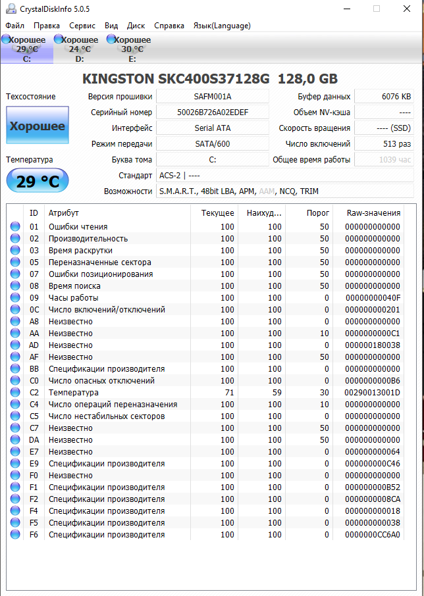
Task: Click status orb for attribute 02 Производительность
Action: [15, 239]
